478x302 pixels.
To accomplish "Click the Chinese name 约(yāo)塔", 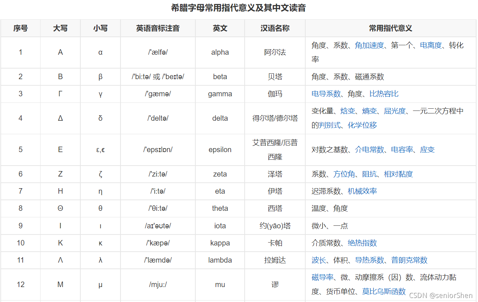I will tap(275, 226).
